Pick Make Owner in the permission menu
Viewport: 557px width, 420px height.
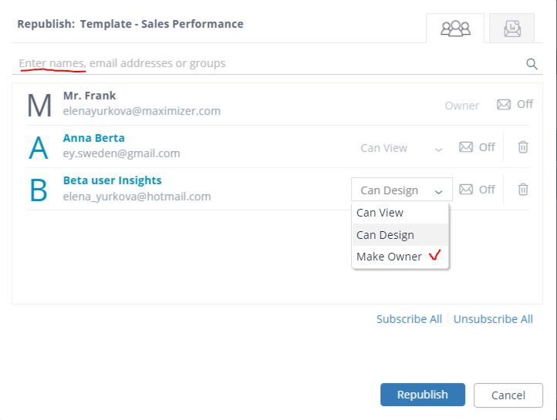coord(390,257)
